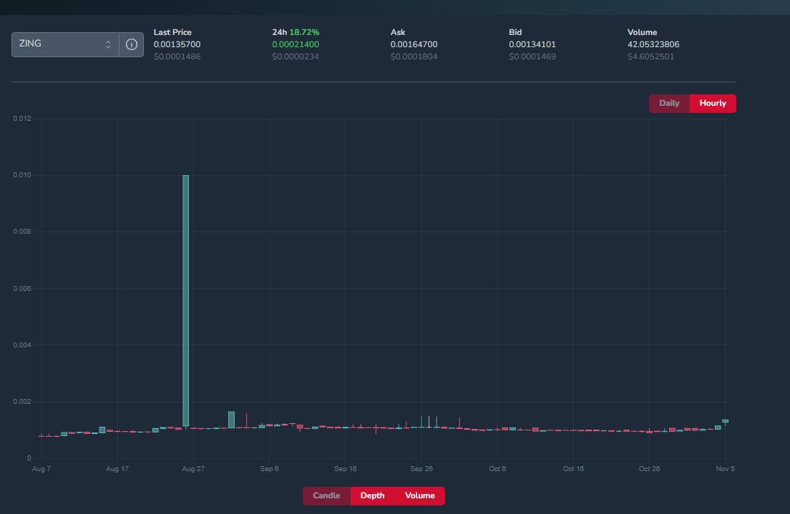Click the 24h change 18.72% text

point(304,32)
